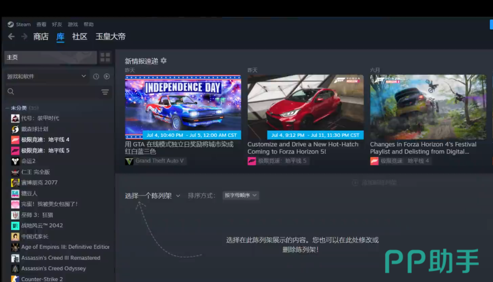Switch library to grid collections view icon

[105, 58]
